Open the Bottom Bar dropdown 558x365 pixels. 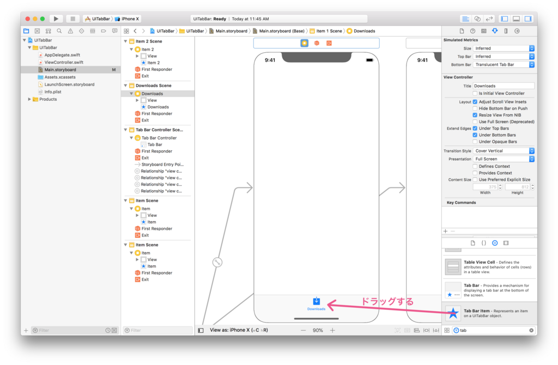coord(504,65)
